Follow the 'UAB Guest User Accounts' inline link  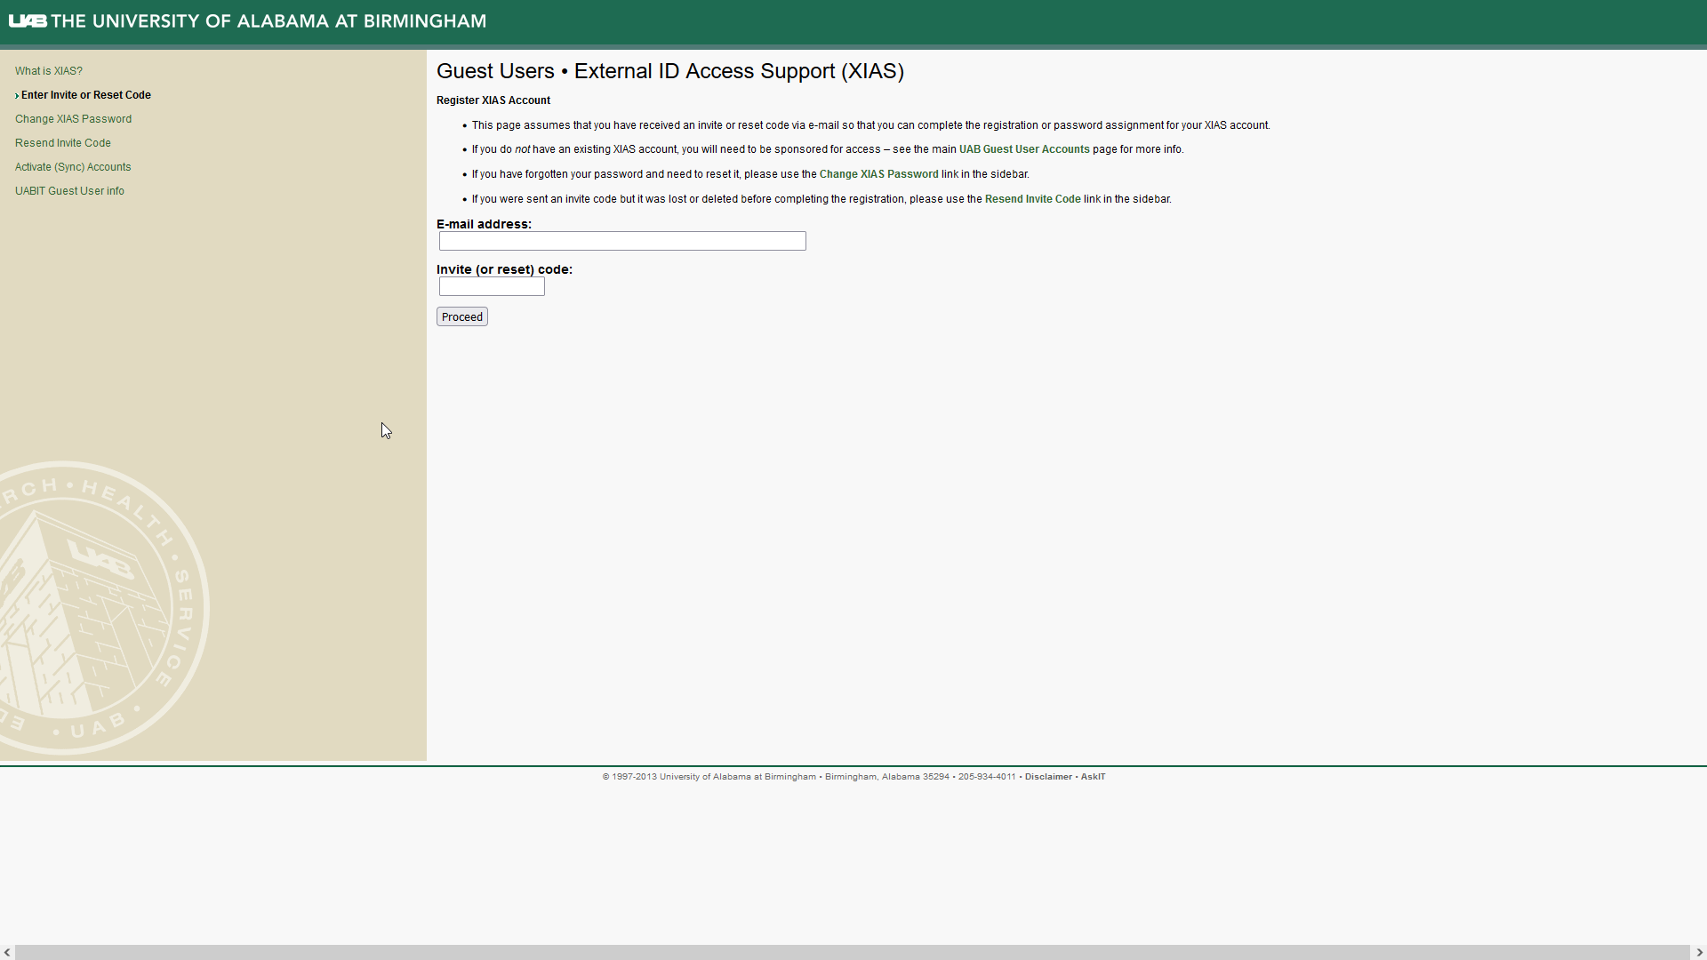(x=1024, y=149)
